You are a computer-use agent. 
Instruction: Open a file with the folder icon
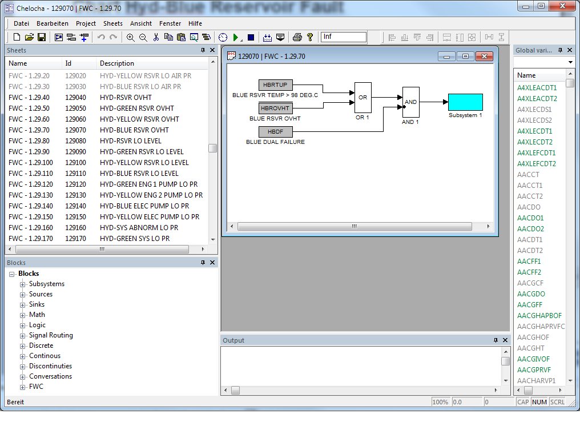[29, 37]
